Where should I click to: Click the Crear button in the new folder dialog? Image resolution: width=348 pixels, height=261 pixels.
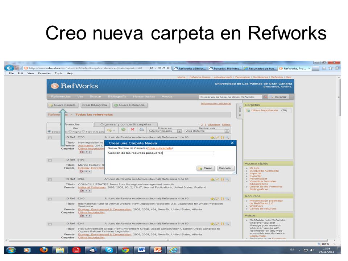tap(206, 168)
